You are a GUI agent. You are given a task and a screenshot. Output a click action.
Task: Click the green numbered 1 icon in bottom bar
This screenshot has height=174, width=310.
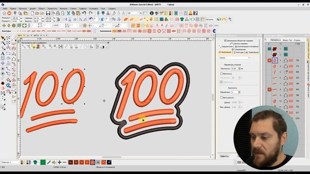pyautogui.click(x=43, y=162)
